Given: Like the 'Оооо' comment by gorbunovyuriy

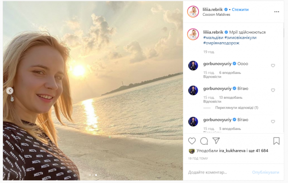Looking at the screenshot, I should pyautogui.click(x=273, y=66).
